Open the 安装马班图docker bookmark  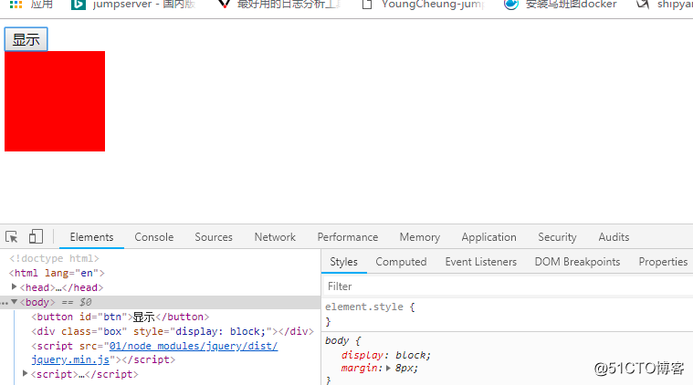pyautogui.click(x=560, y=5)
